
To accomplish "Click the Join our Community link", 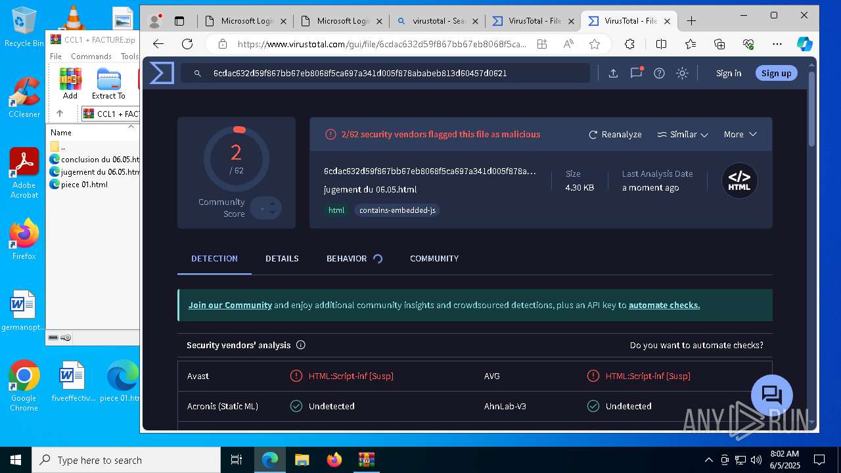I will point(230,305).
